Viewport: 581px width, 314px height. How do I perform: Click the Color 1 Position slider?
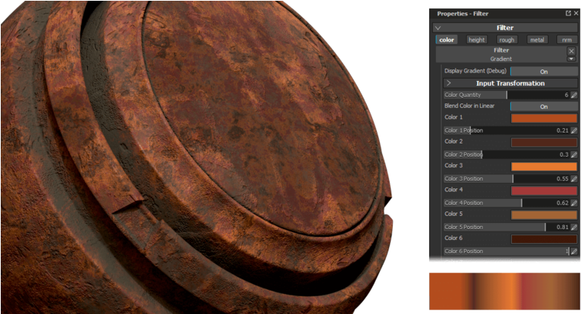pyautogui.click(x=506, y=130)
